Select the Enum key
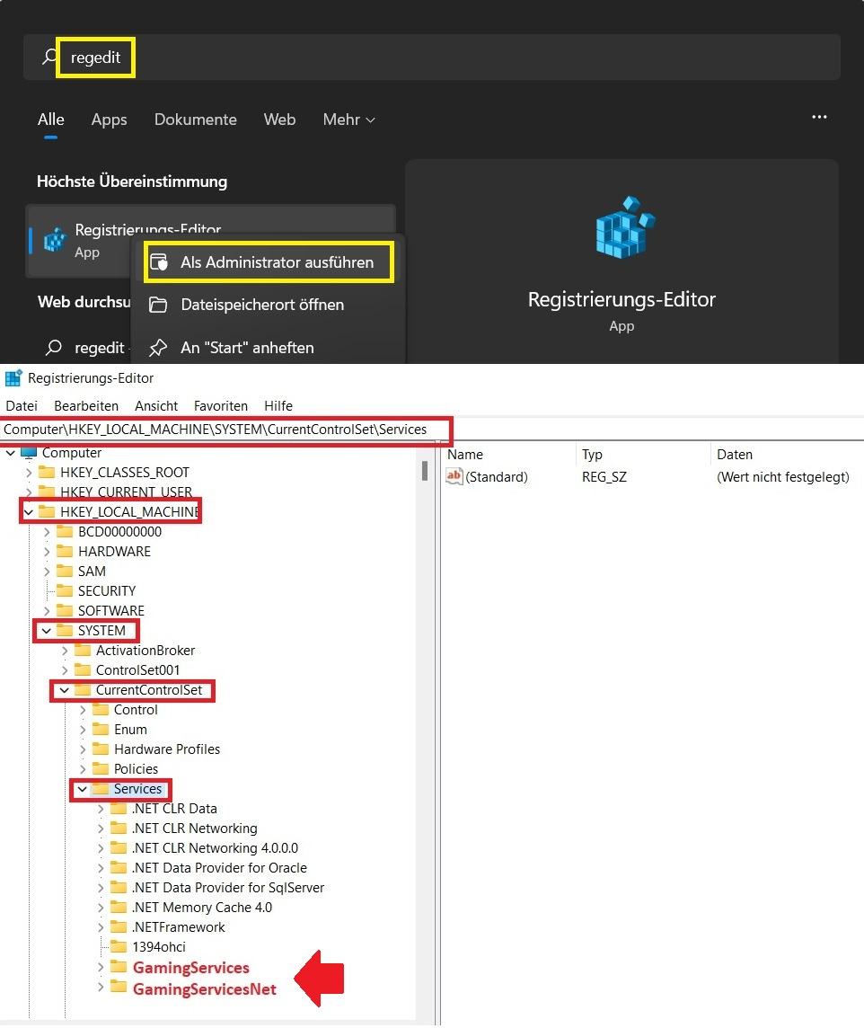 (x=130, y=730)
